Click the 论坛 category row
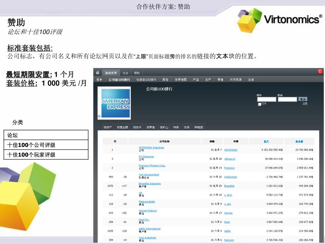 tap(46, 135)
